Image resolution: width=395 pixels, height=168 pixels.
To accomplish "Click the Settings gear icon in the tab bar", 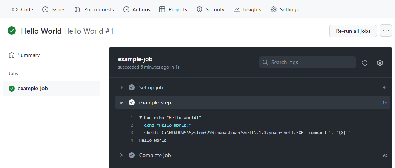I will click(x=273, y=9).
